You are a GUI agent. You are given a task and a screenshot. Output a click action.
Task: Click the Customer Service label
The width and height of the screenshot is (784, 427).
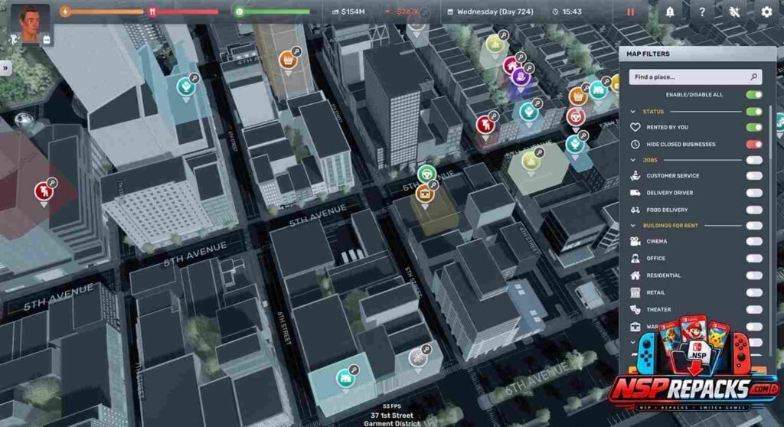672,176
